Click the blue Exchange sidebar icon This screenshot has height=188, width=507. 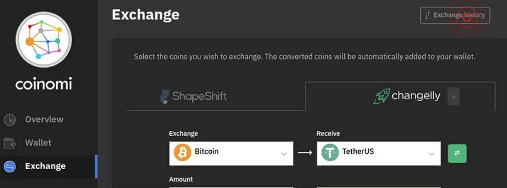click(9, 166)
